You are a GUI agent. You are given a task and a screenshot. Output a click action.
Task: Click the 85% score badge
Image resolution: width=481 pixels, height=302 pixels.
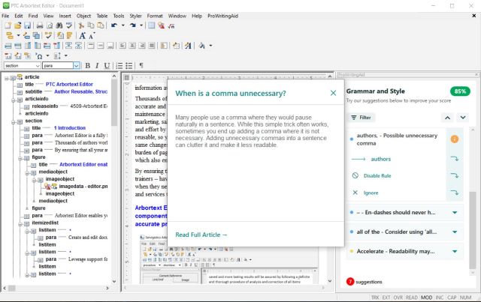[460, 91]
